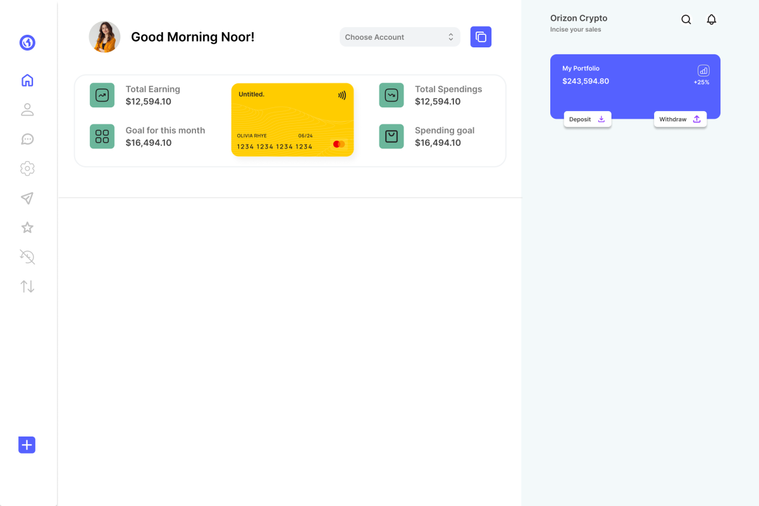
Task: Open notifications bell icon
Action: pyautogui.click(x=712, y=20)
